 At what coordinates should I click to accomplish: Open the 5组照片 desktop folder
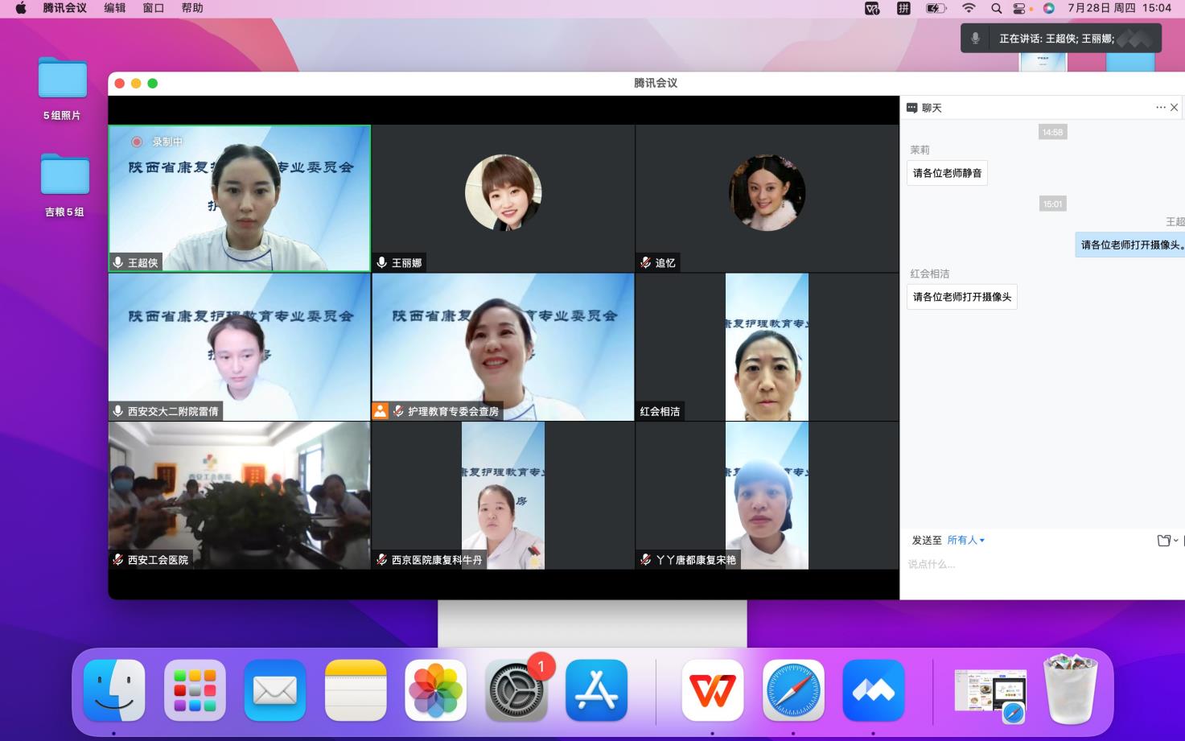click(63, 89)
